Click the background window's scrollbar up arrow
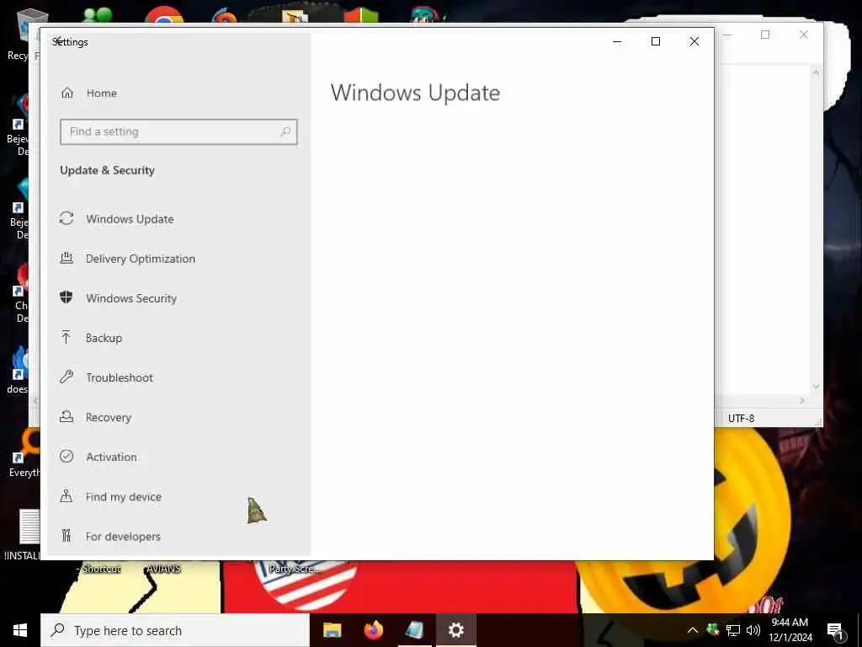The height and width of the screenshot is (647, 862). 816,72
